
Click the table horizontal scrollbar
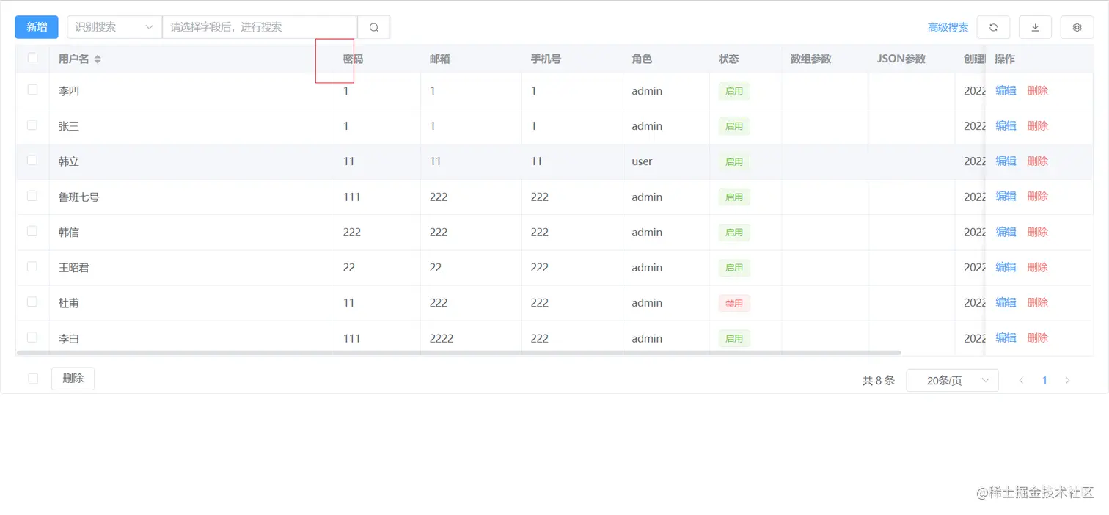click(x=458, y=353)
